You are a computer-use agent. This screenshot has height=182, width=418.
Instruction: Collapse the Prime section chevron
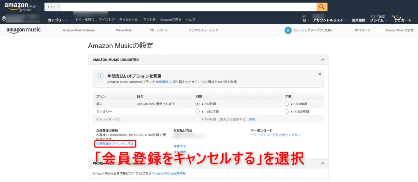pyautogui.click(x=323, y=163)
